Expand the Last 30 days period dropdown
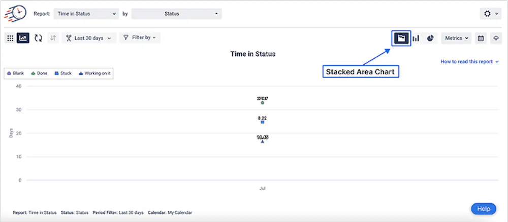Viewport: 508px width, 222px height. click(89, 38)
